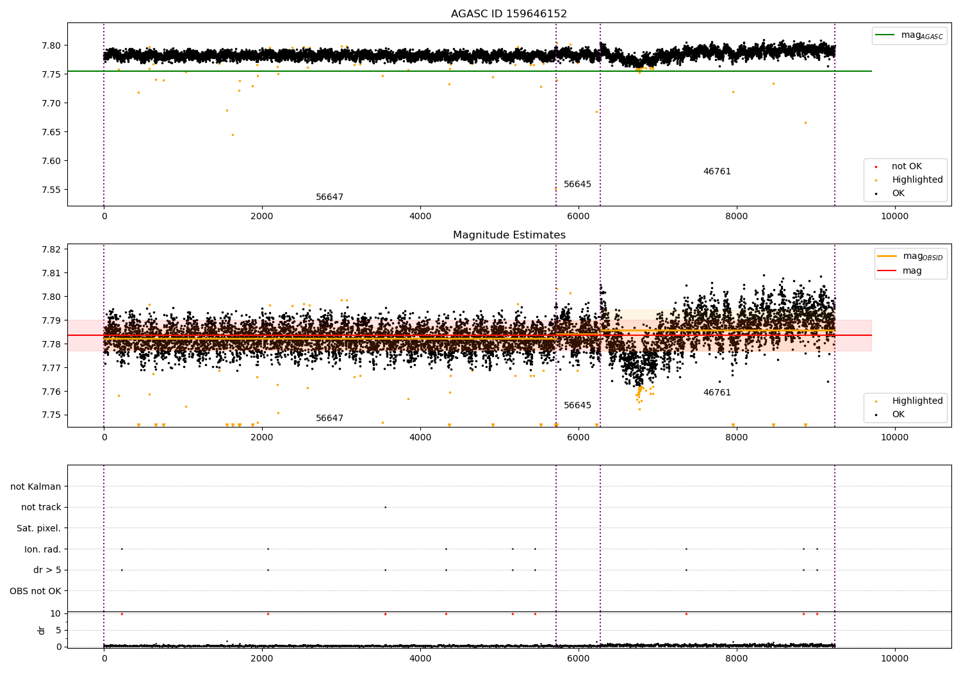Screen dimensions: 961x673
Task: Click obsid label 46761 in Magnitude Estimates plot
Action: [717, 392]
